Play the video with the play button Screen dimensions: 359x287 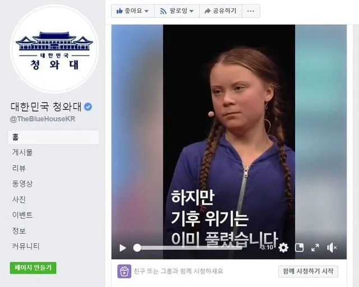[123, 248]
